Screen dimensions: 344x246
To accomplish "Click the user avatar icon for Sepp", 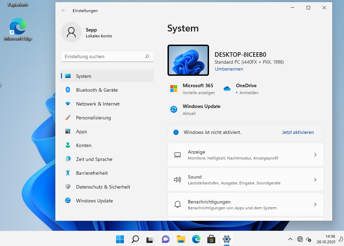I will pos(71,32).
